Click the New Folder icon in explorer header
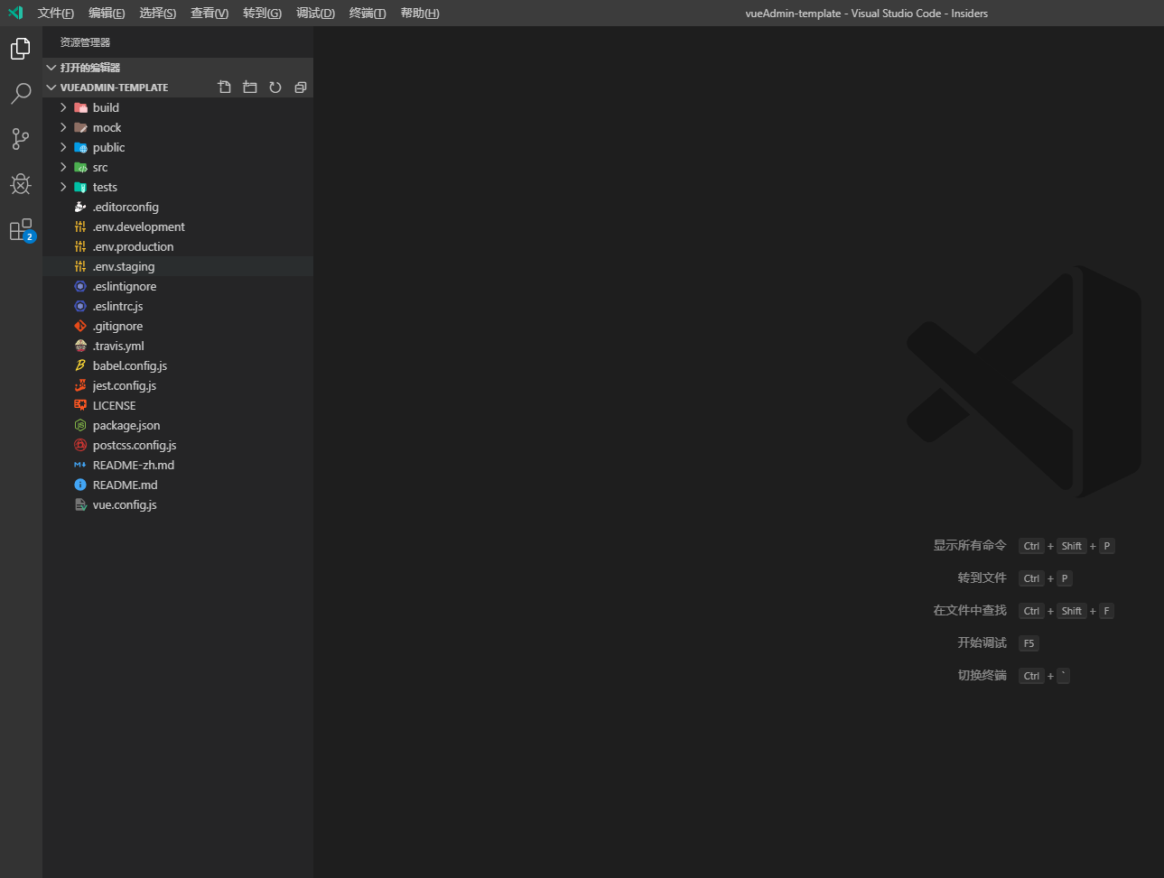Viewport: 1164px width, 878px height. point(250,88)
